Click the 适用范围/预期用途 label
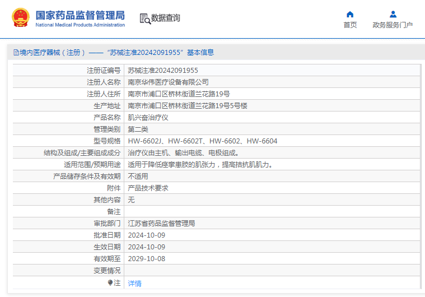Viewport: 425px width, 297px height. [x=92, y=165]
